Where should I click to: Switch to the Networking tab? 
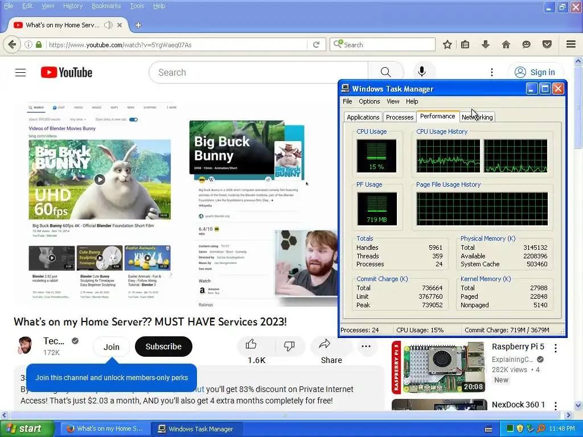pos(477,117)
